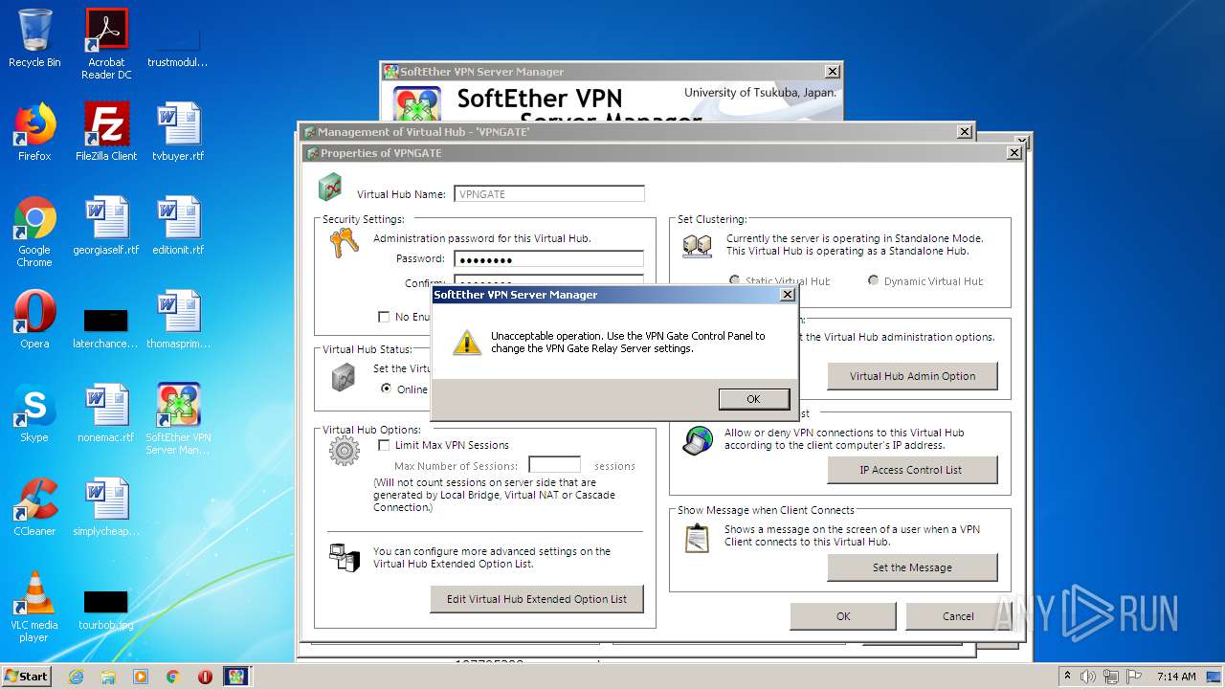Select Static Virtual Hub radio option
Image resolution: width=1225 pixels, height=689 pixels.
coord(735,281)
